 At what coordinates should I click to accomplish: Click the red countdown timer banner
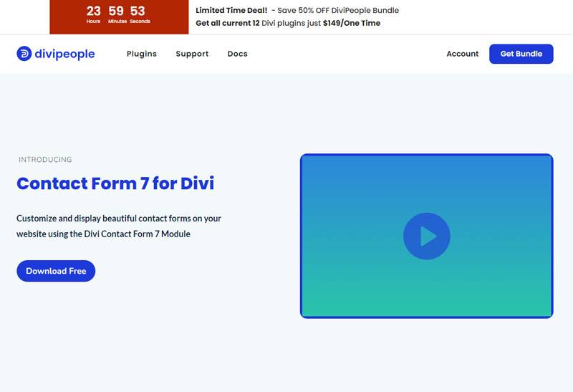point(119,16)
